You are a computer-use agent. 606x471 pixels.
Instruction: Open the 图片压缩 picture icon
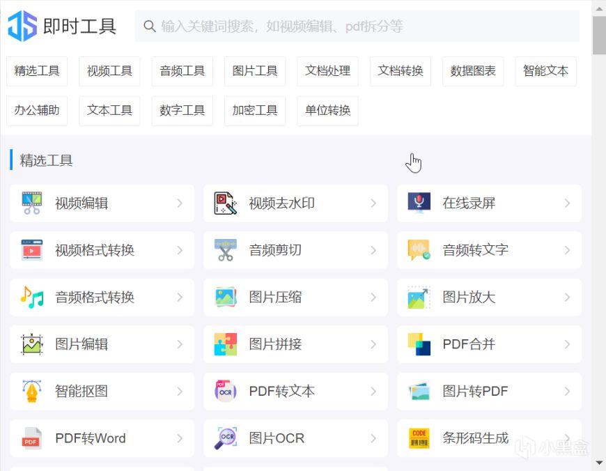coord(226,298)
